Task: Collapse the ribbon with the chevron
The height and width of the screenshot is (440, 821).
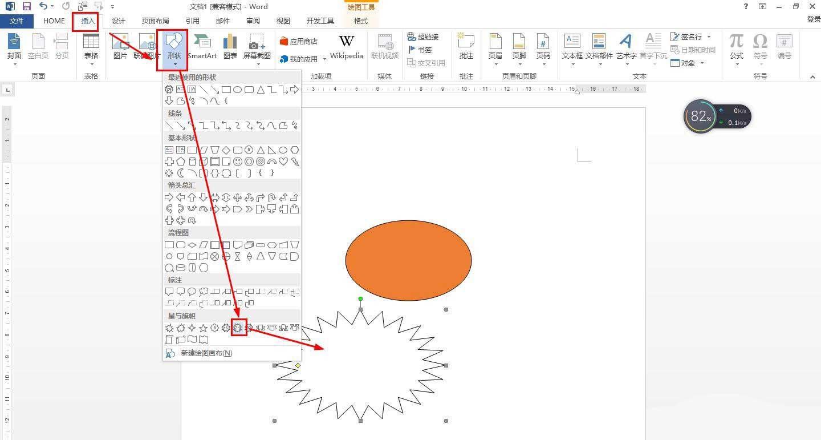Action: [x=812, y=76]
